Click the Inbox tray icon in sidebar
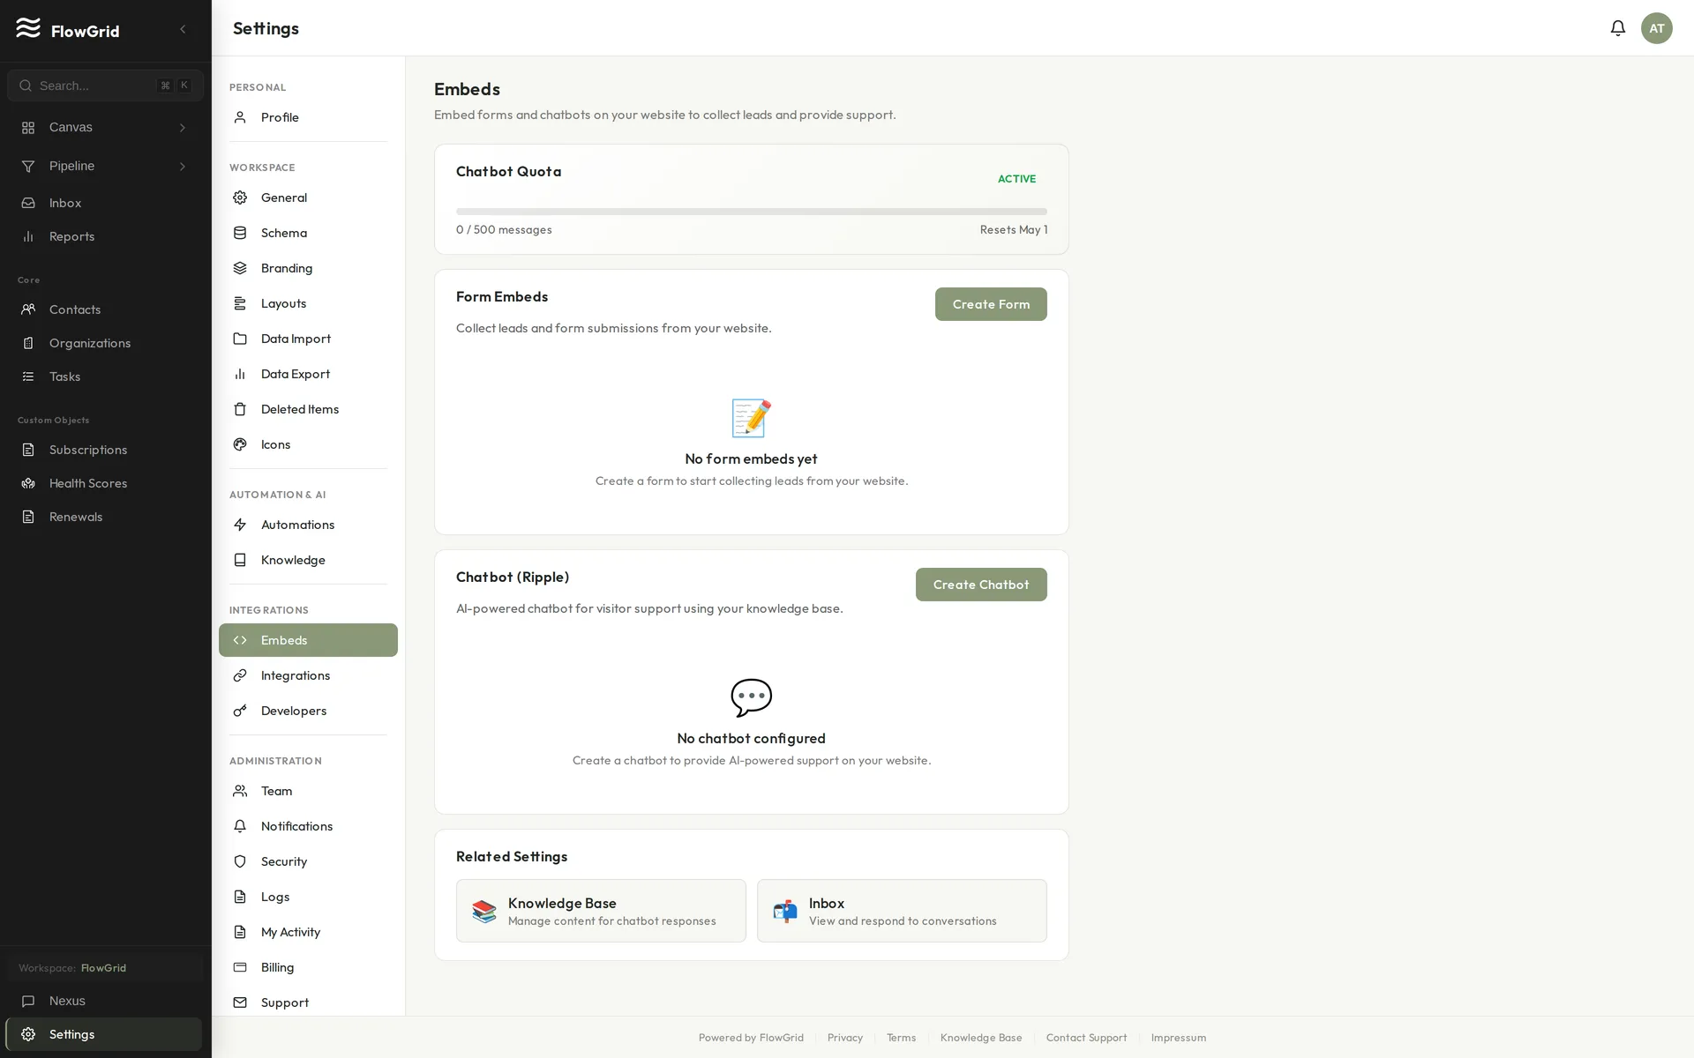The height and width of the screenshot is (1058, 1694). [x=28, y=203]
